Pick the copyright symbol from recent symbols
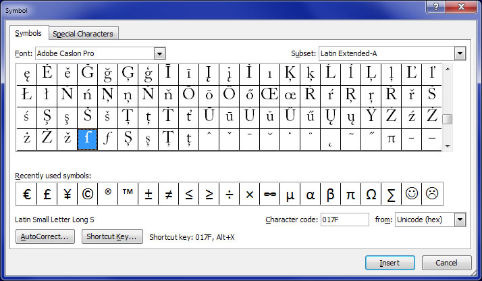The image size is (482, 281). (x=87, y=195)
